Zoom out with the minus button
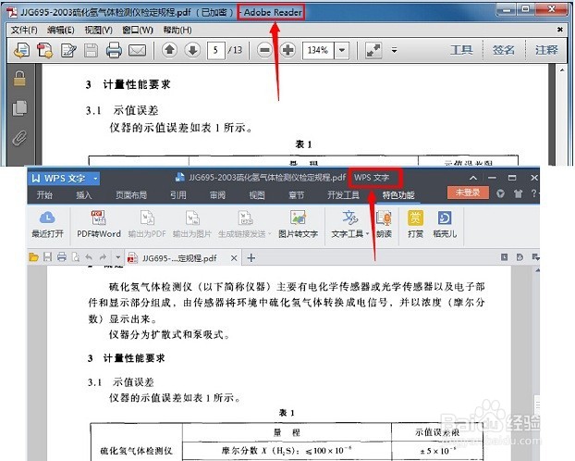575x461 pixels. tap(264, 50)
